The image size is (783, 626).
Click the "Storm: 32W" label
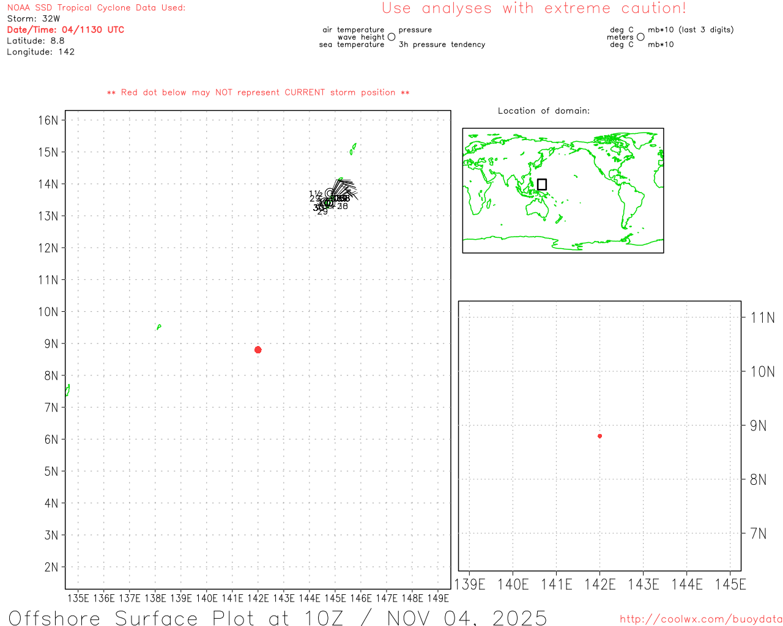[34, 19]
